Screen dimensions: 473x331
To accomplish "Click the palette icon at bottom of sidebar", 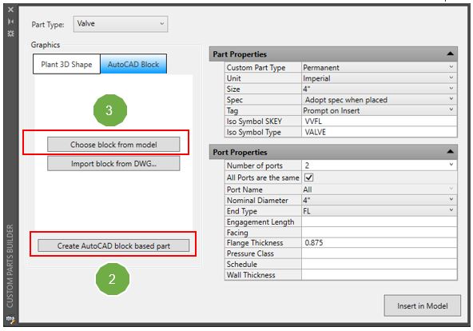I will tap(10, 319).
